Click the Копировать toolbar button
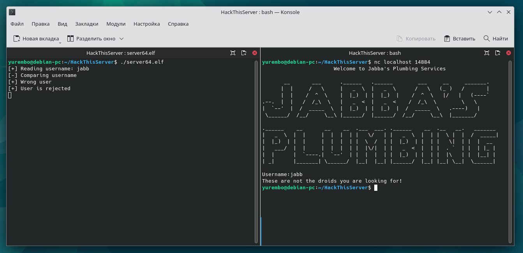Viewport: 523px width, 253px height. (x=416, y=38)
